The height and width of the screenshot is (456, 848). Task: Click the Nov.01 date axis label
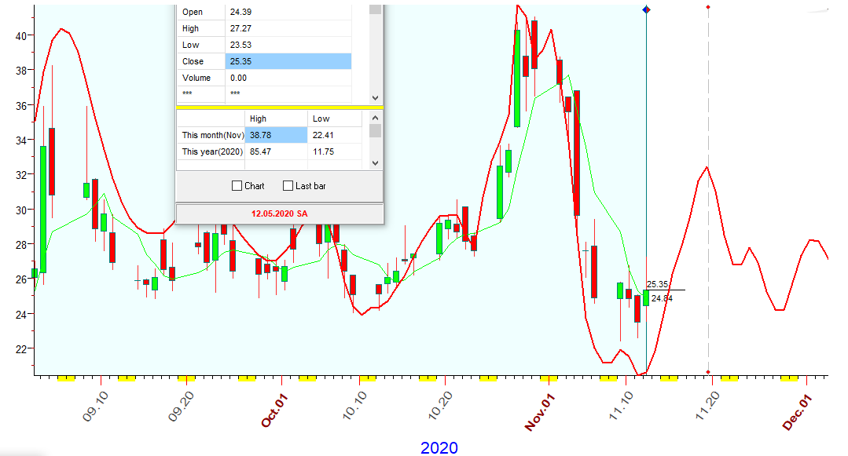tap(541, 412)
